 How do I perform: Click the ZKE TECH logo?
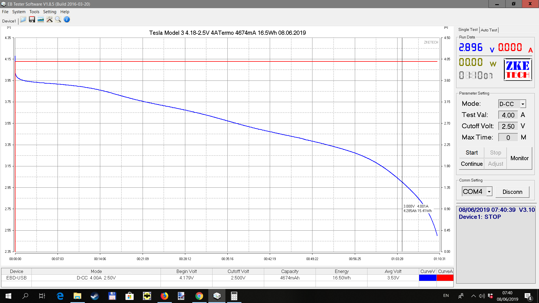[518, 70]
